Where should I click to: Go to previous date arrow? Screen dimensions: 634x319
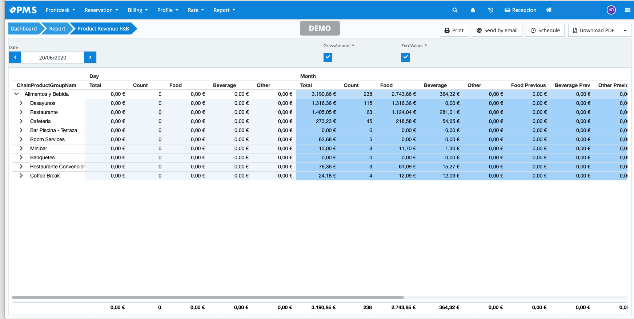(x=15, y=57)
